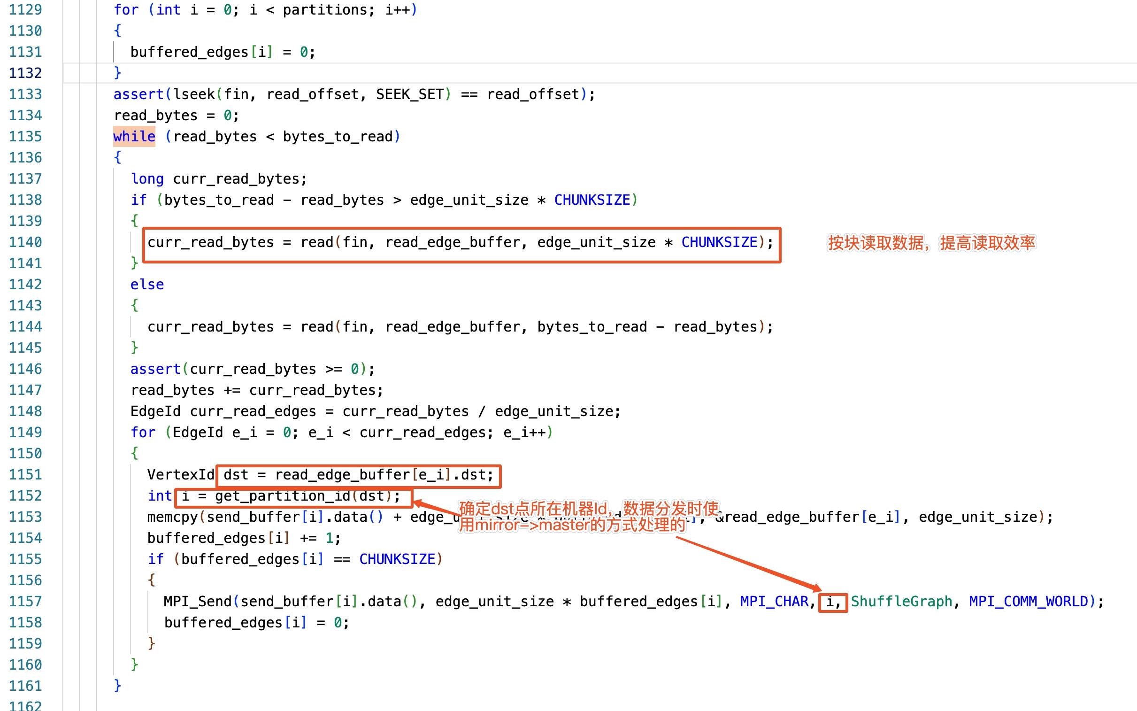Click 'buffered_edges[i] = 0;' on line 1158
The height and width of the screenshot is (711, 1137).
257,623
